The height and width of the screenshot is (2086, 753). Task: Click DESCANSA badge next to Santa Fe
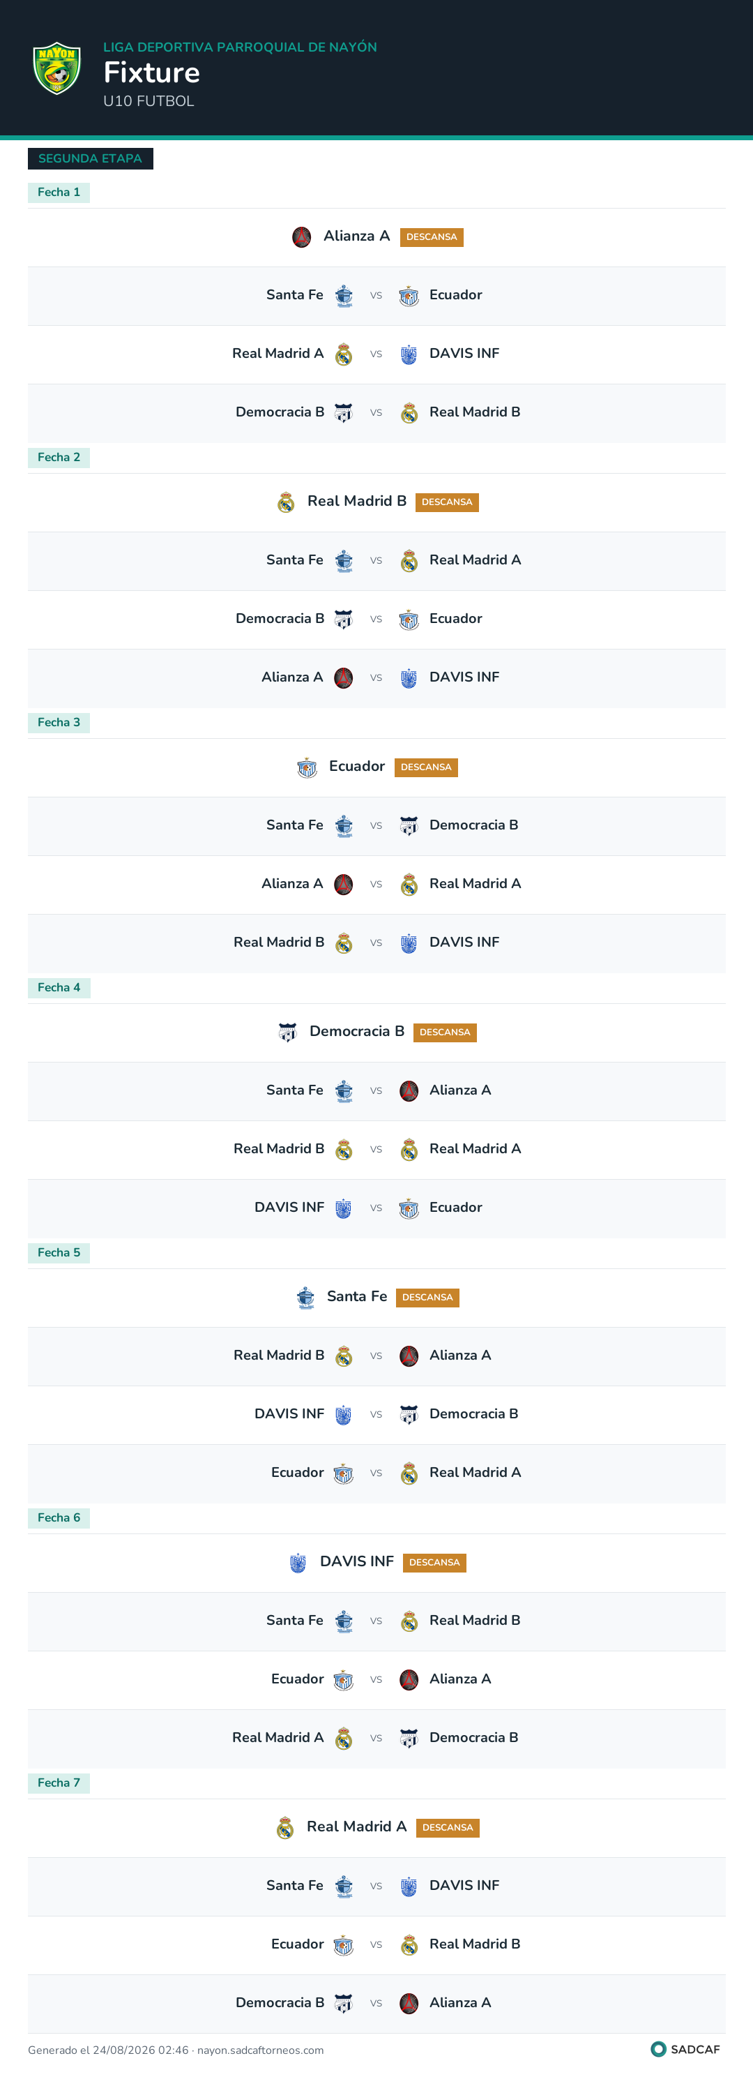coord(427,1297)
